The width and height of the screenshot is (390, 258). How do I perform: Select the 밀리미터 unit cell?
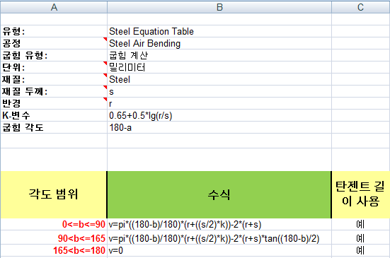(x=219, y=67)
